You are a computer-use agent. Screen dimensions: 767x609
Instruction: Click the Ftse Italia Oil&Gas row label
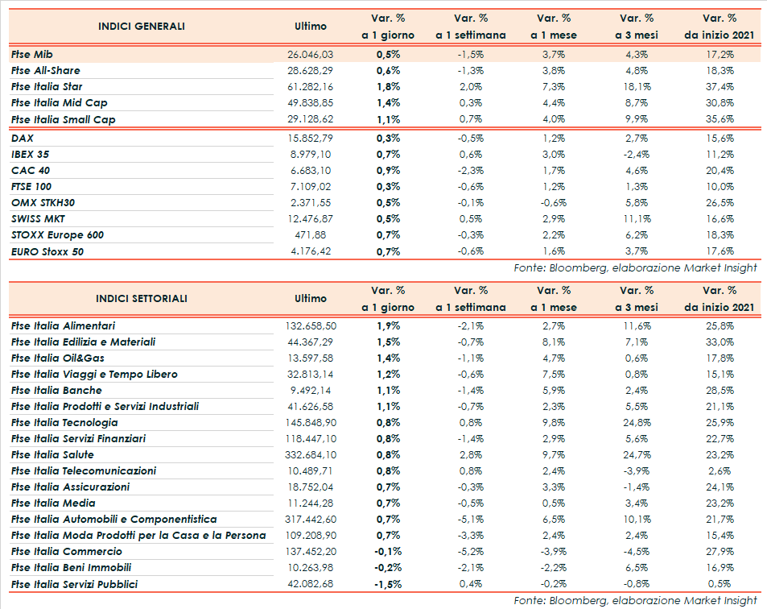(58, 358)
